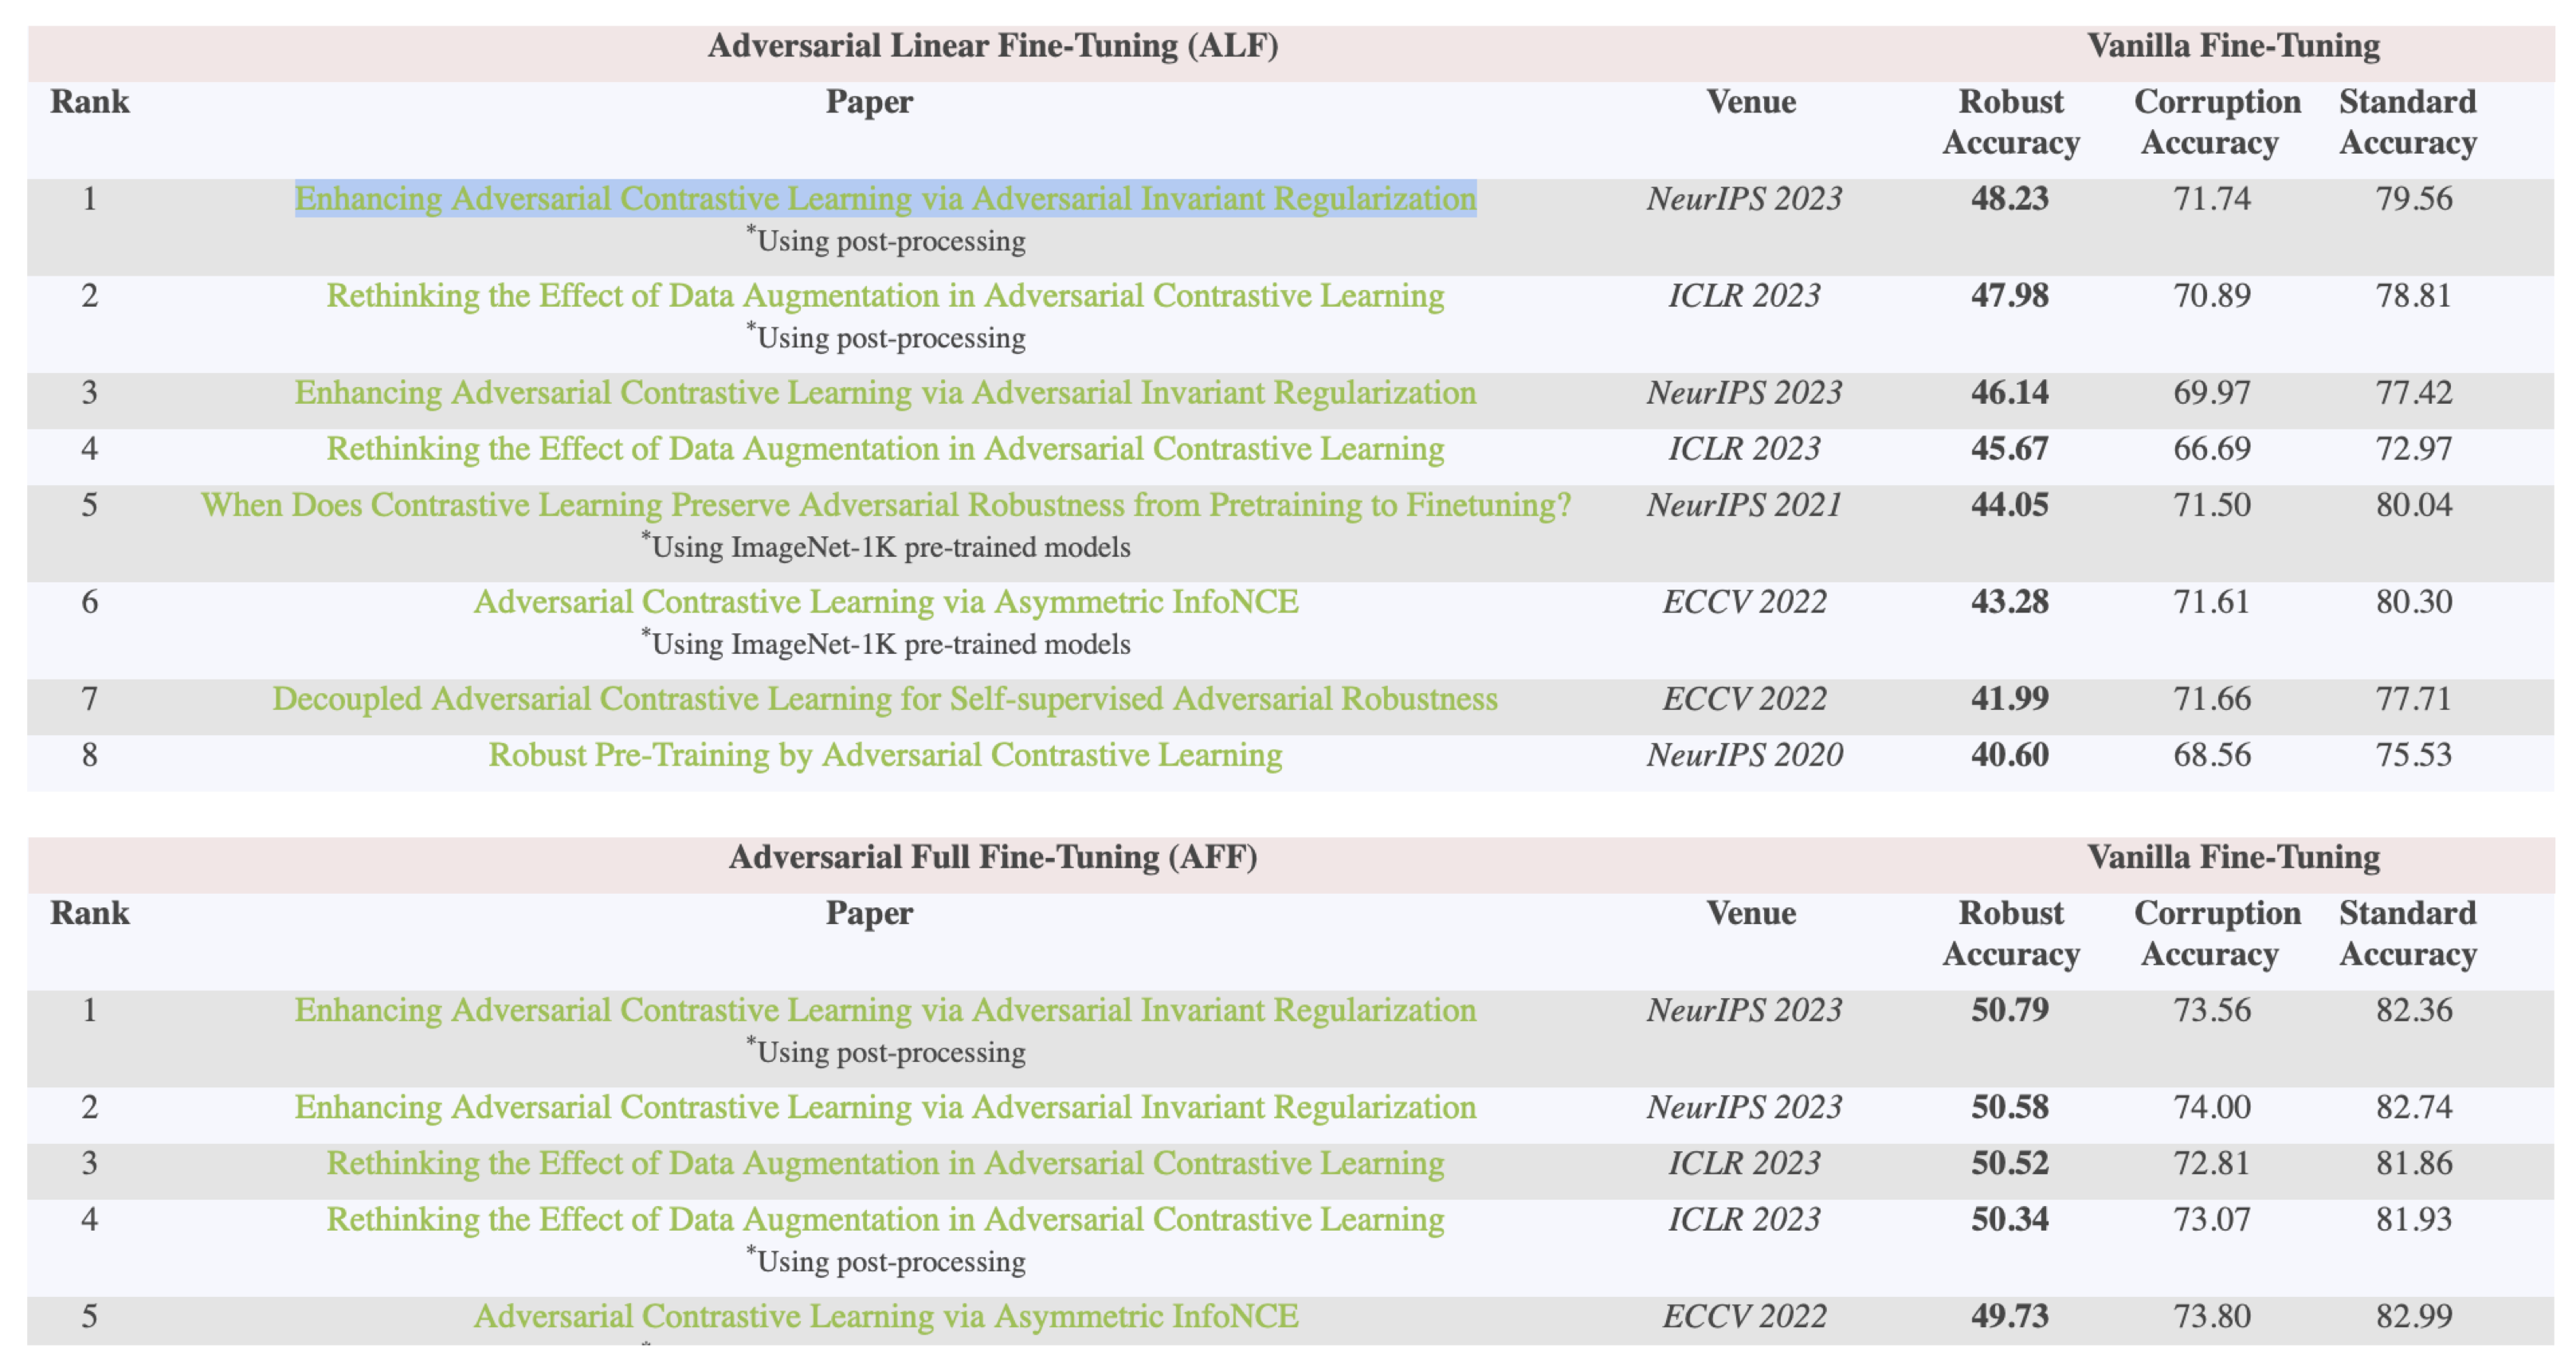Open rank 5 AFF 'Asymmetric InfoNCE' paper link
Viewport: 2576px width, 1359px height.
tap(885, 1316)
